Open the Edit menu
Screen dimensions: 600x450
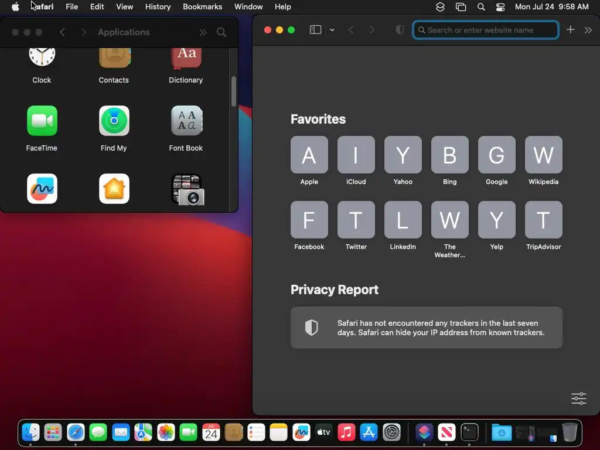(97, 7)
